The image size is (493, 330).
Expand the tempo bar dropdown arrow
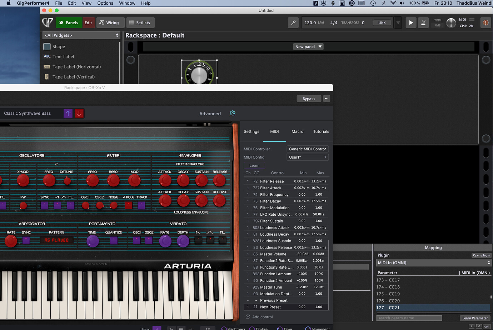coord(398,22)
